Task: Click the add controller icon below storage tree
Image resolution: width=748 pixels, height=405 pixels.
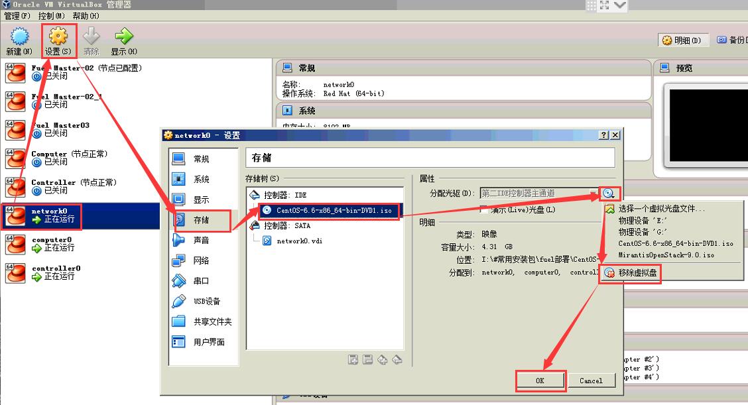Action: point(353,360)
